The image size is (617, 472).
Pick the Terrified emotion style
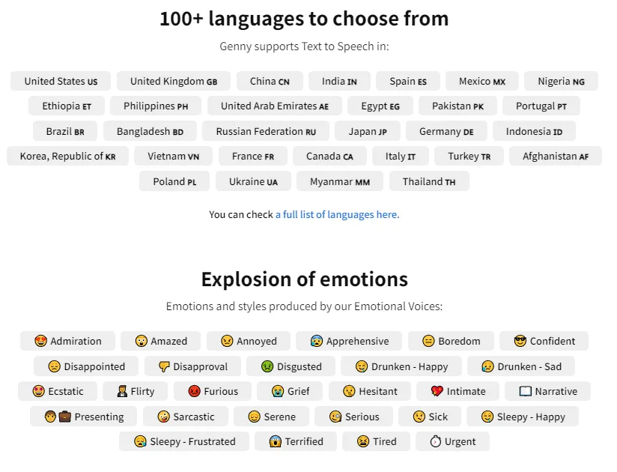296,441
